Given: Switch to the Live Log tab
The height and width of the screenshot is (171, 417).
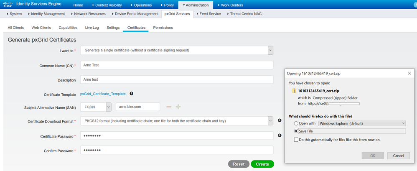Looking at the screenshot, I should [92, 28].
